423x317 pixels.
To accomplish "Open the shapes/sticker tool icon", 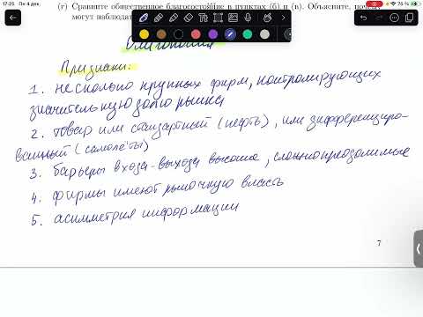I will tap(267, 18).
